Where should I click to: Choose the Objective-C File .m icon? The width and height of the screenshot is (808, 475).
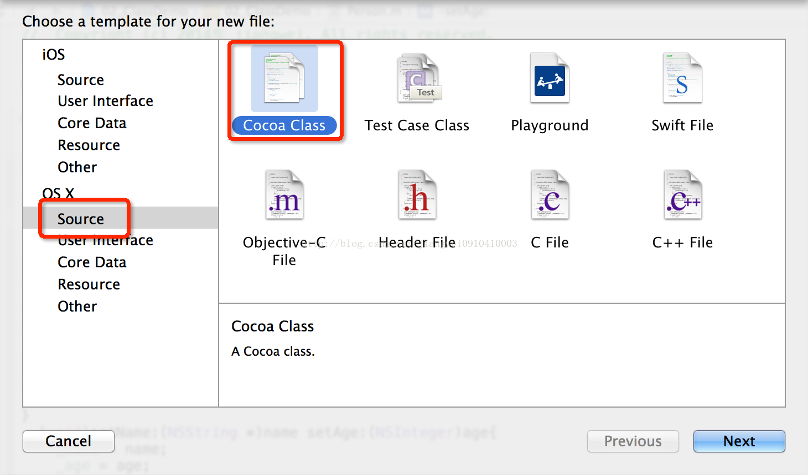coord(284,195)
